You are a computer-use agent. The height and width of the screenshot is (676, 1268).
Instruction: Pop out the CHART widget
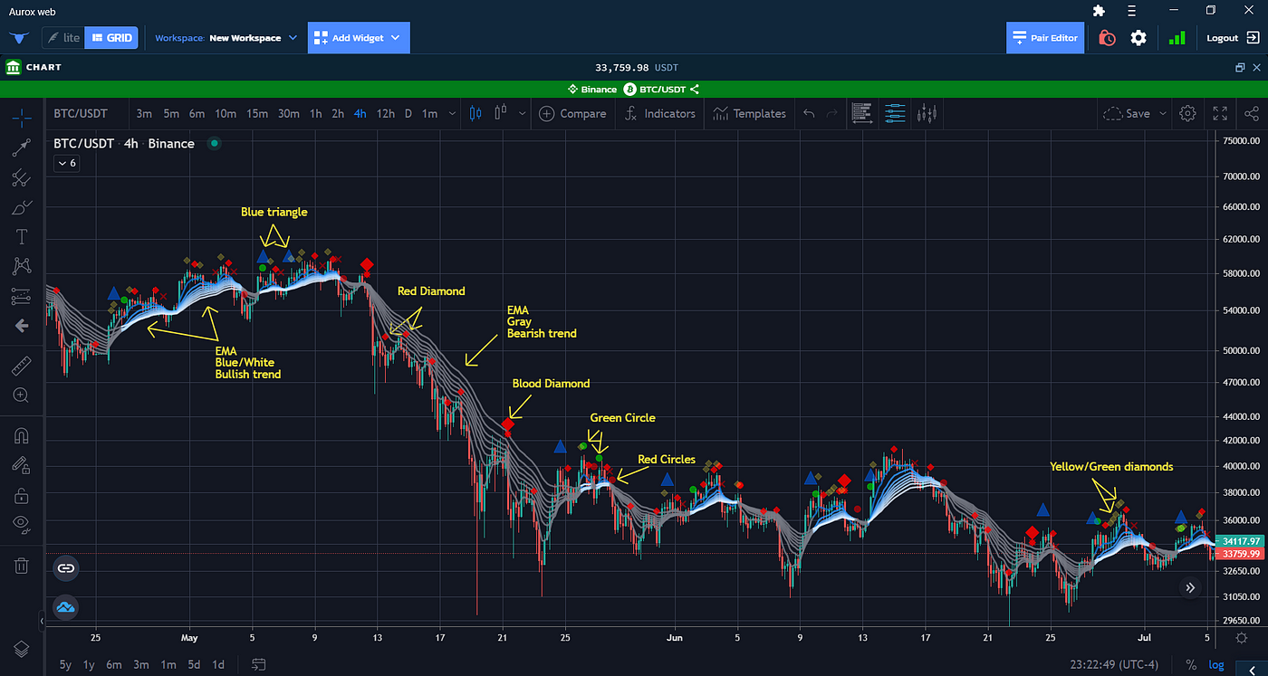pyautogui.click(x=1240, y=68)
